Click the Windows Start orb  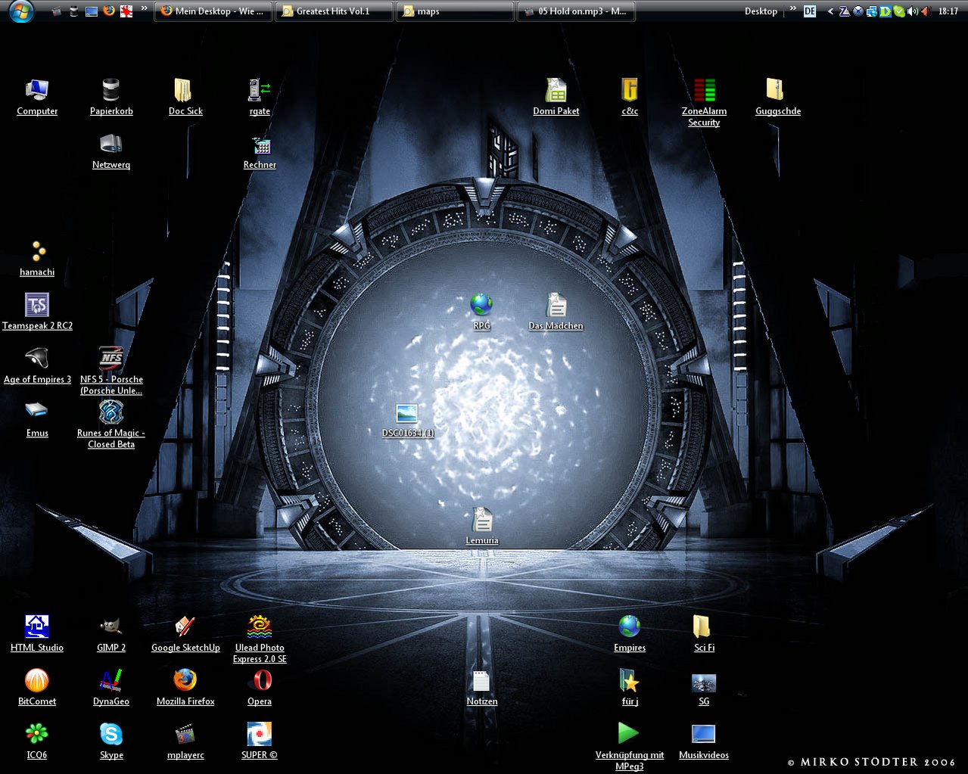20,11
